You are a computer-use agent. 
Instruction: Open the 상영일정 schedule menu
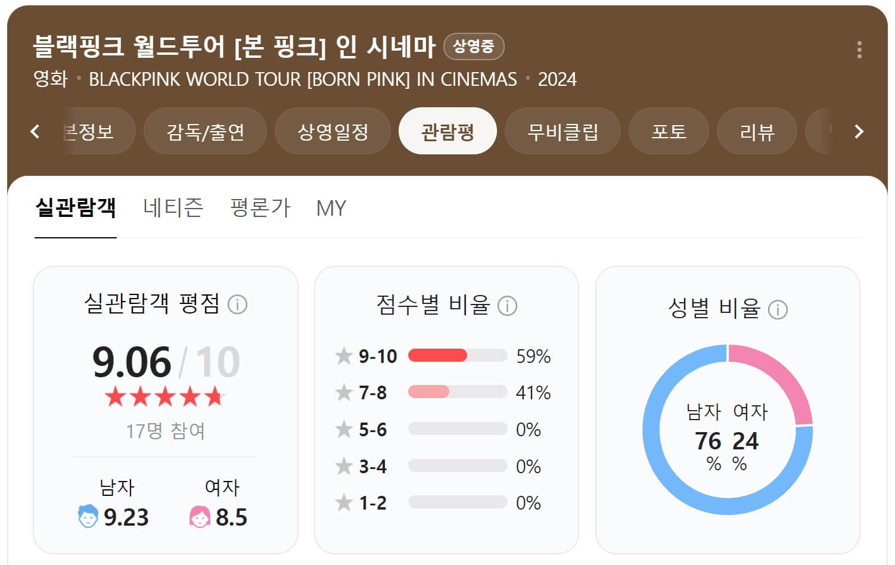[332, 131]
